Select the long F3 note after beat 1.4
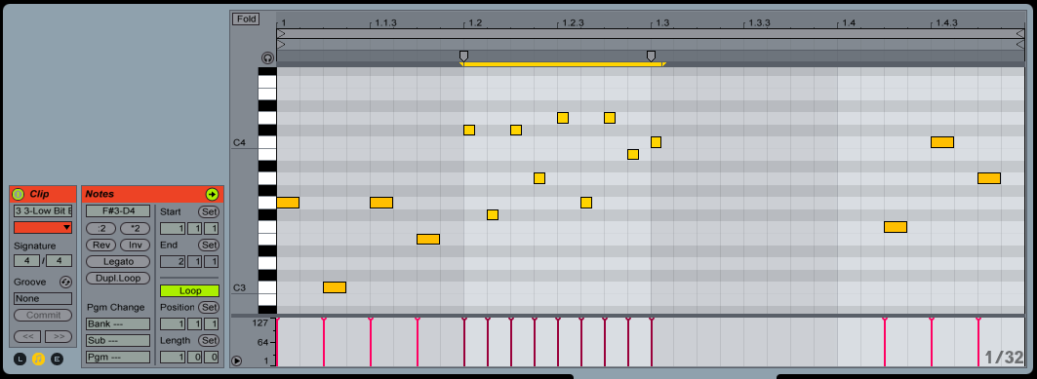Viewport: 1037px width, 379px height. click(896, 227)
